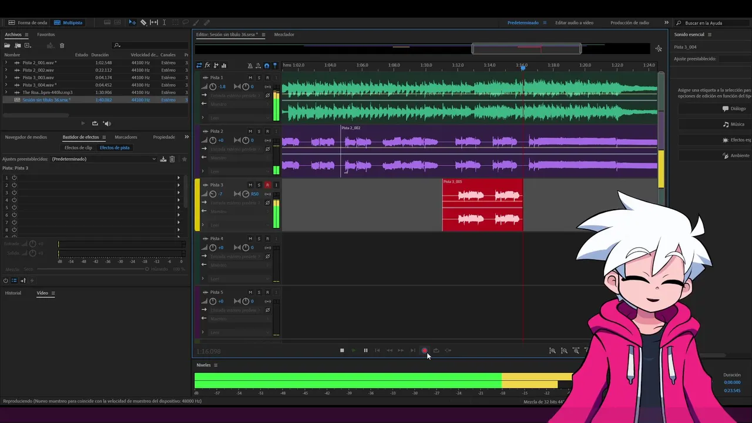Delete effects preset trash icon
The image size is (752, 423).
[172, 159]
